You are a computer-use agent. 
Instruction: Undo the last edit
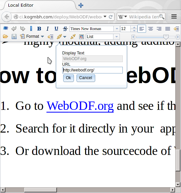coord(14,29)
